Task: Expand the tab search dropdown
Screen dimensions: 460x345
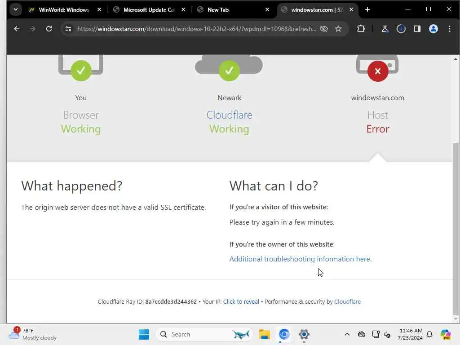Action: coord(16,9)
